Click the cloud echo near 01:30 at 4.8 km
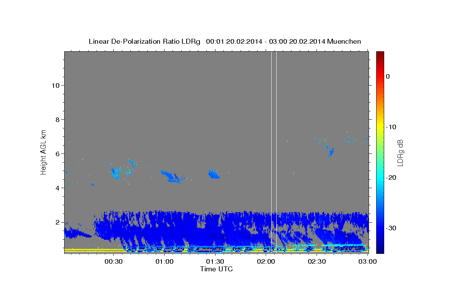The height and width of the screenshot is (304, 456). (214, 174)
